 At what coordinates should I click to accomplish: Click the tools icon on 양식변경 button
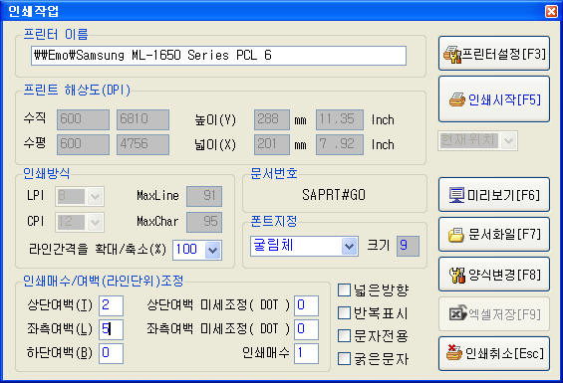coord(457,275)
